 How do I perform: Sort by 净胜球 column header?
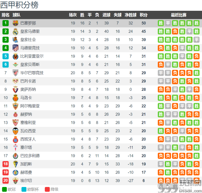pos(130,15)
